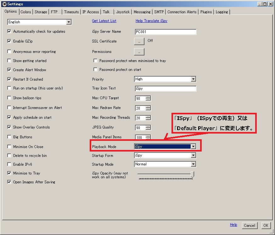The width and height of the screenshot is (275, 235).
Task: Click the Help link at bottom
Action: coord(233,225)
